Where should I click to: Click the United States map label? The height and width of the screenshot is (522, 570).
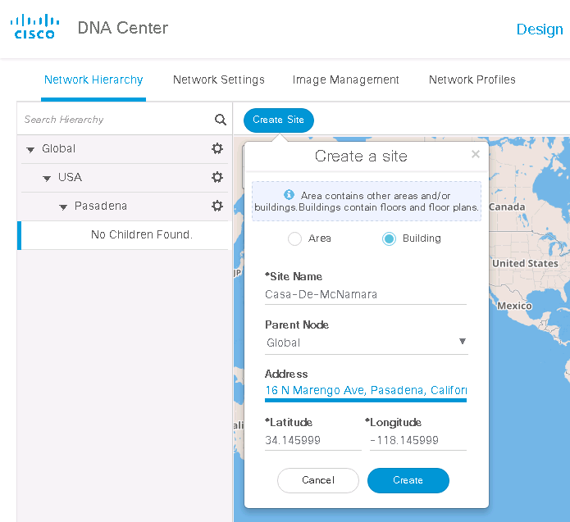point(525,263)
